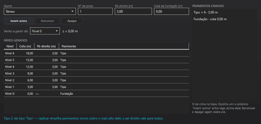Screen dimensions: 261x124
Task: Click the cota value 6,00
Action: 30,80
